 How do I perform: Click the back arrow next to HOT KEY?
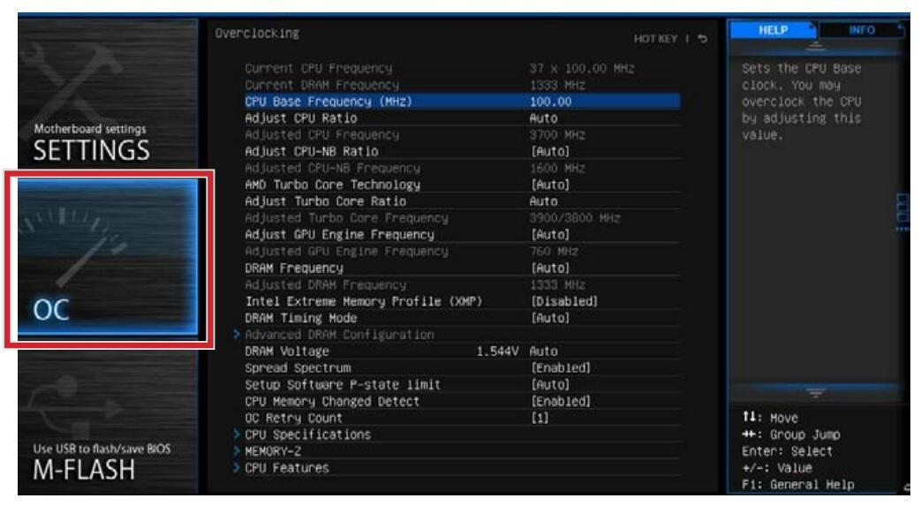pos(703,39)
